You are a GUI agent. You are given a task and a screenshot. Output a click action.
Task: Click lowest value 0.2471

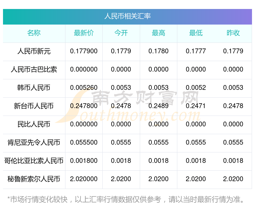point(196,106)
